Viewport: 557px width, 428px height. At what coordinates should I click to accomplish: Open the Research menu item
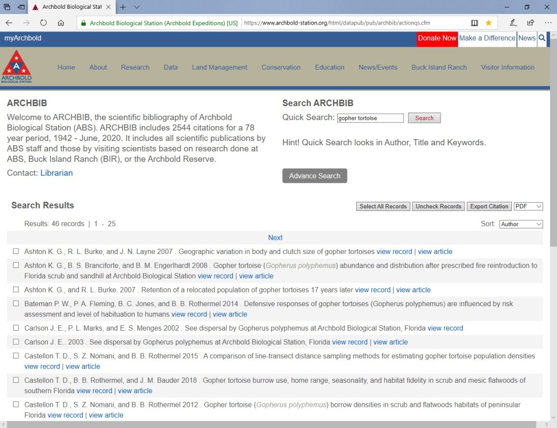[135, 67]
